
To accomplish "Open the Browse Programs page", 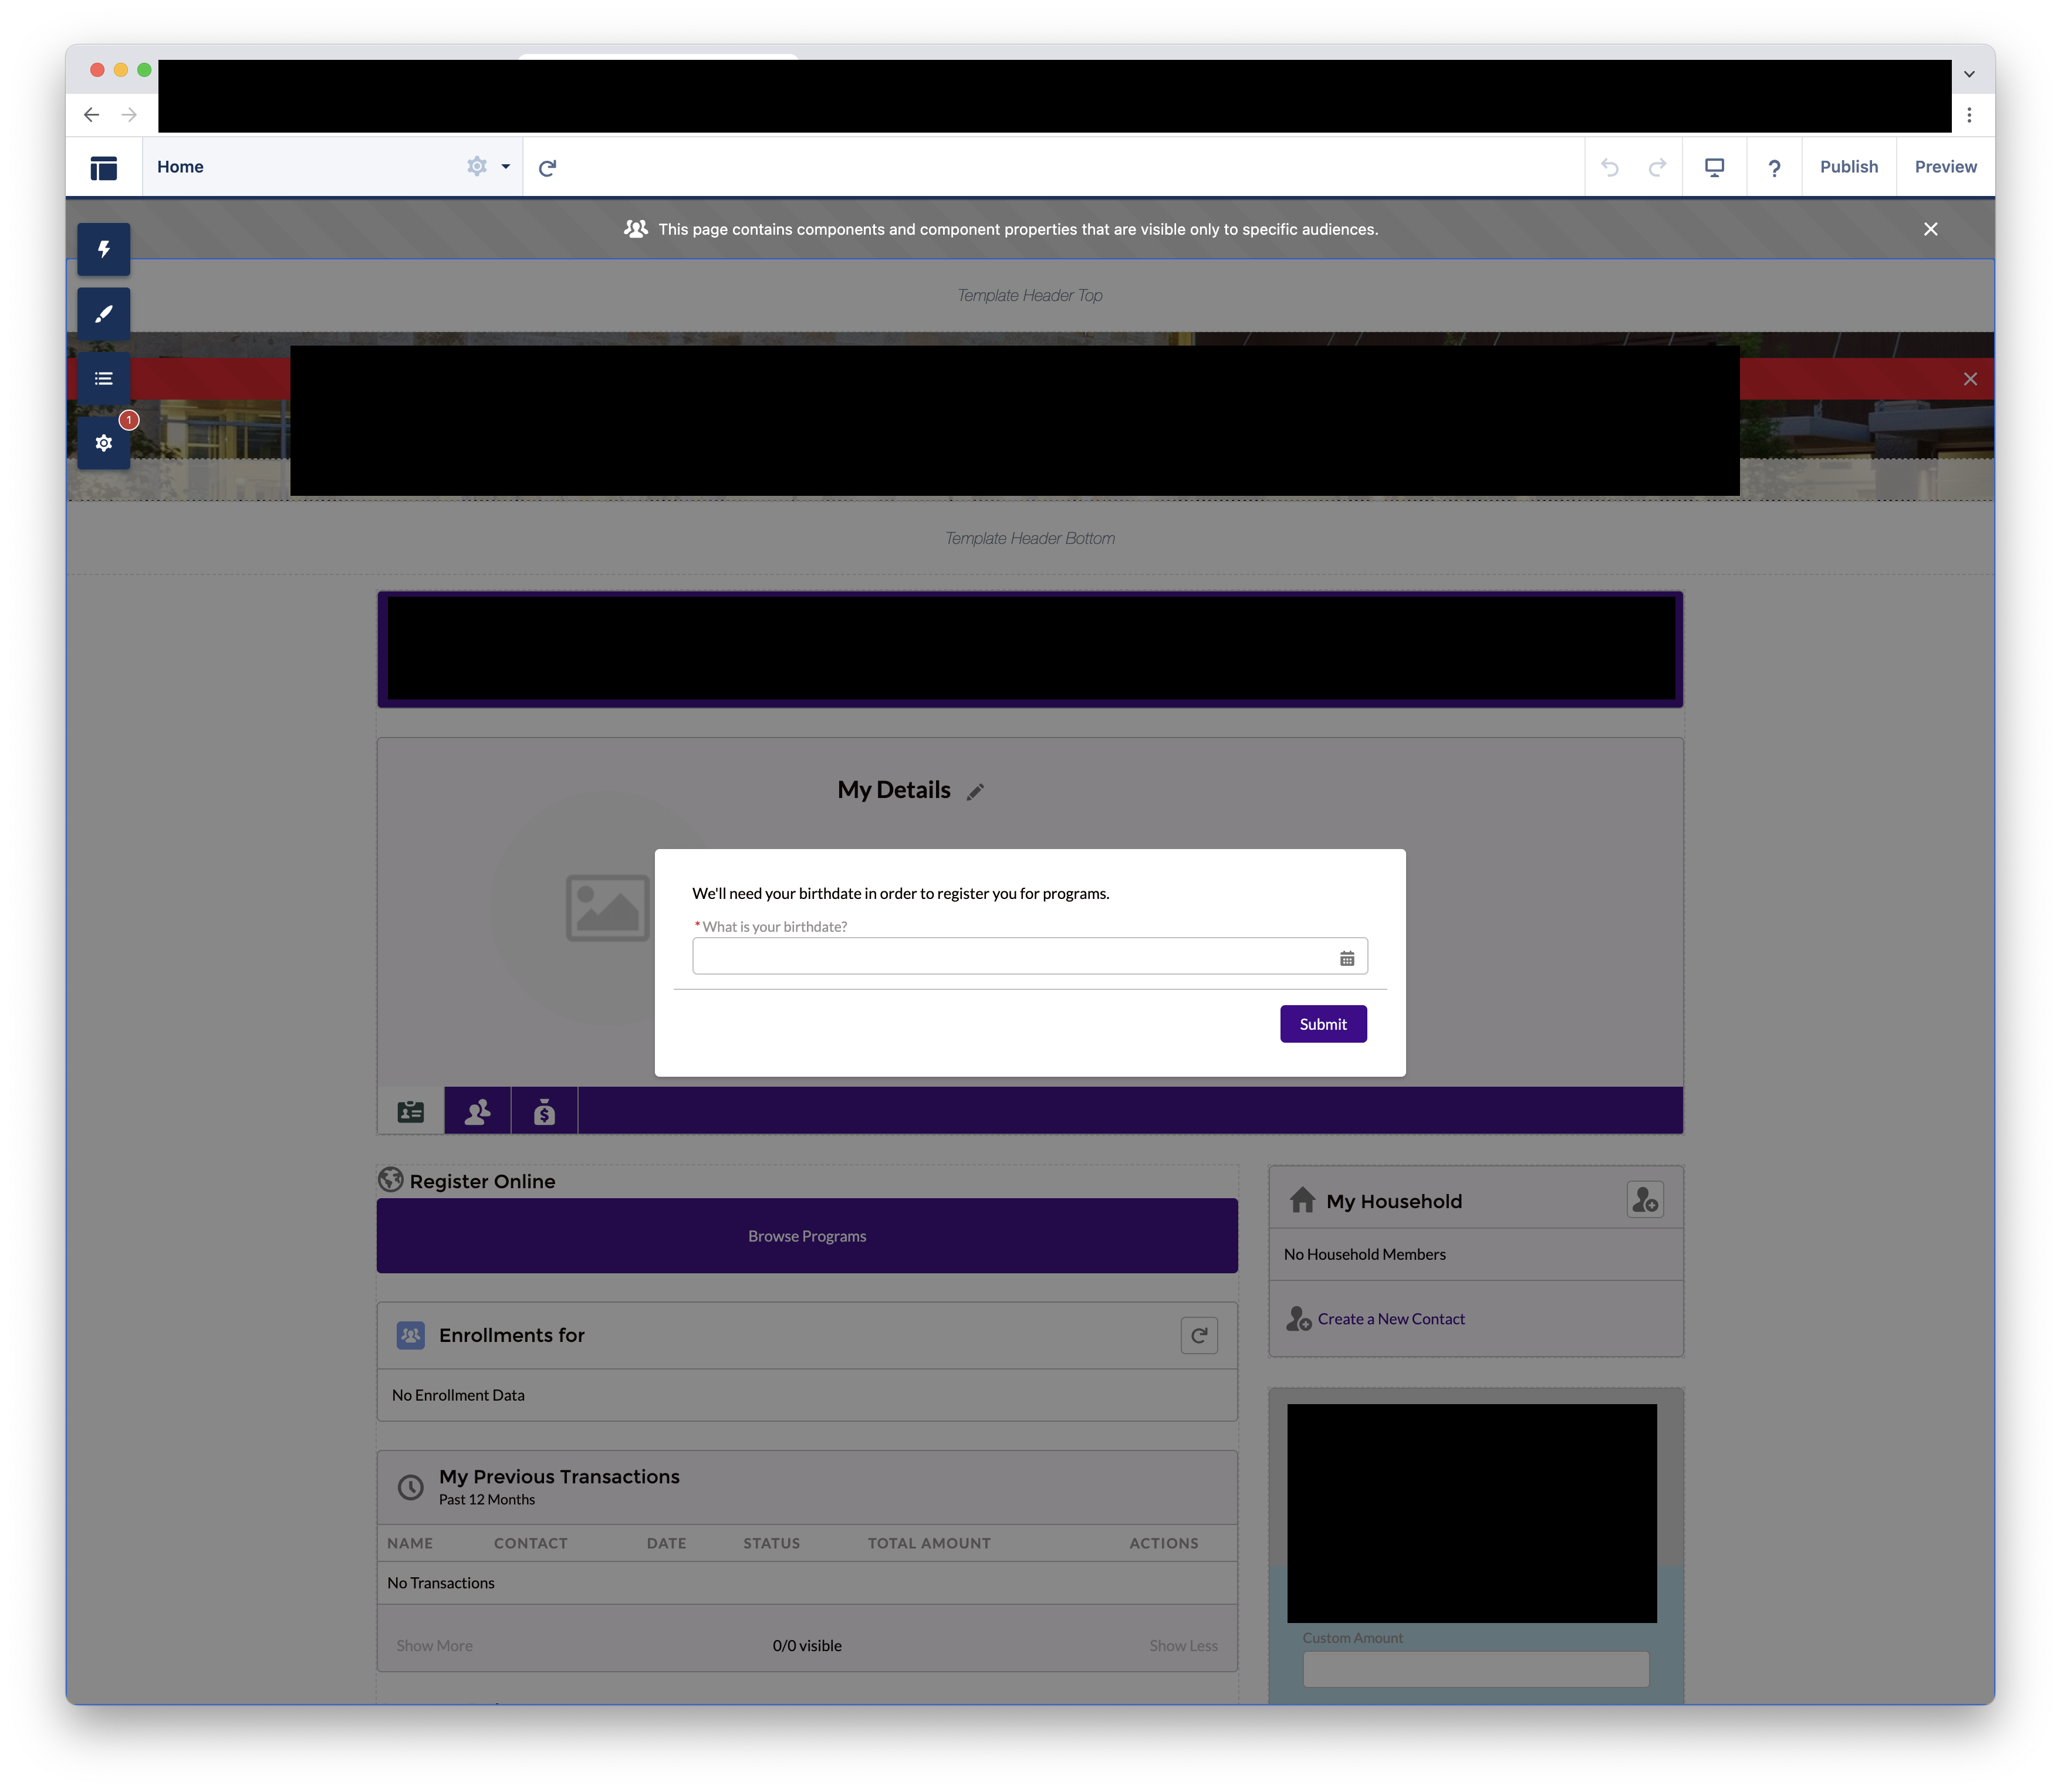I will pyautogui.click(x=806, y=1235).
